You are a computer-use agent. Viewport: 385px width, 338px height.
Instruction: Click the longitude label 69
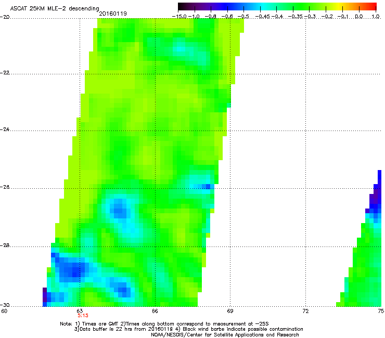click(x=230, y=311)
